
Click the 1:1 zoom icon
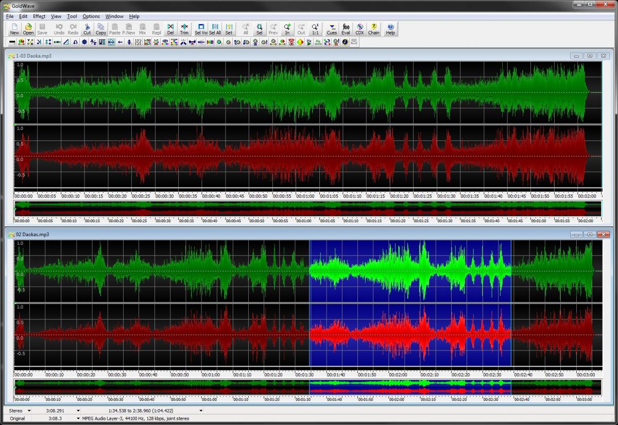coord(315,29)
